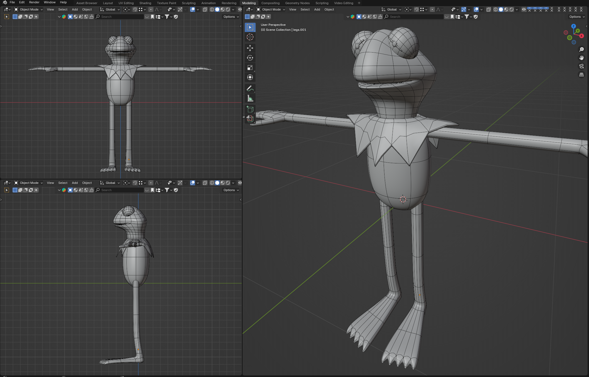Viewport: 589px width, 377px height.
Task: Select the Cursor tool in right viewport toolbar
Action: point(250,37)
